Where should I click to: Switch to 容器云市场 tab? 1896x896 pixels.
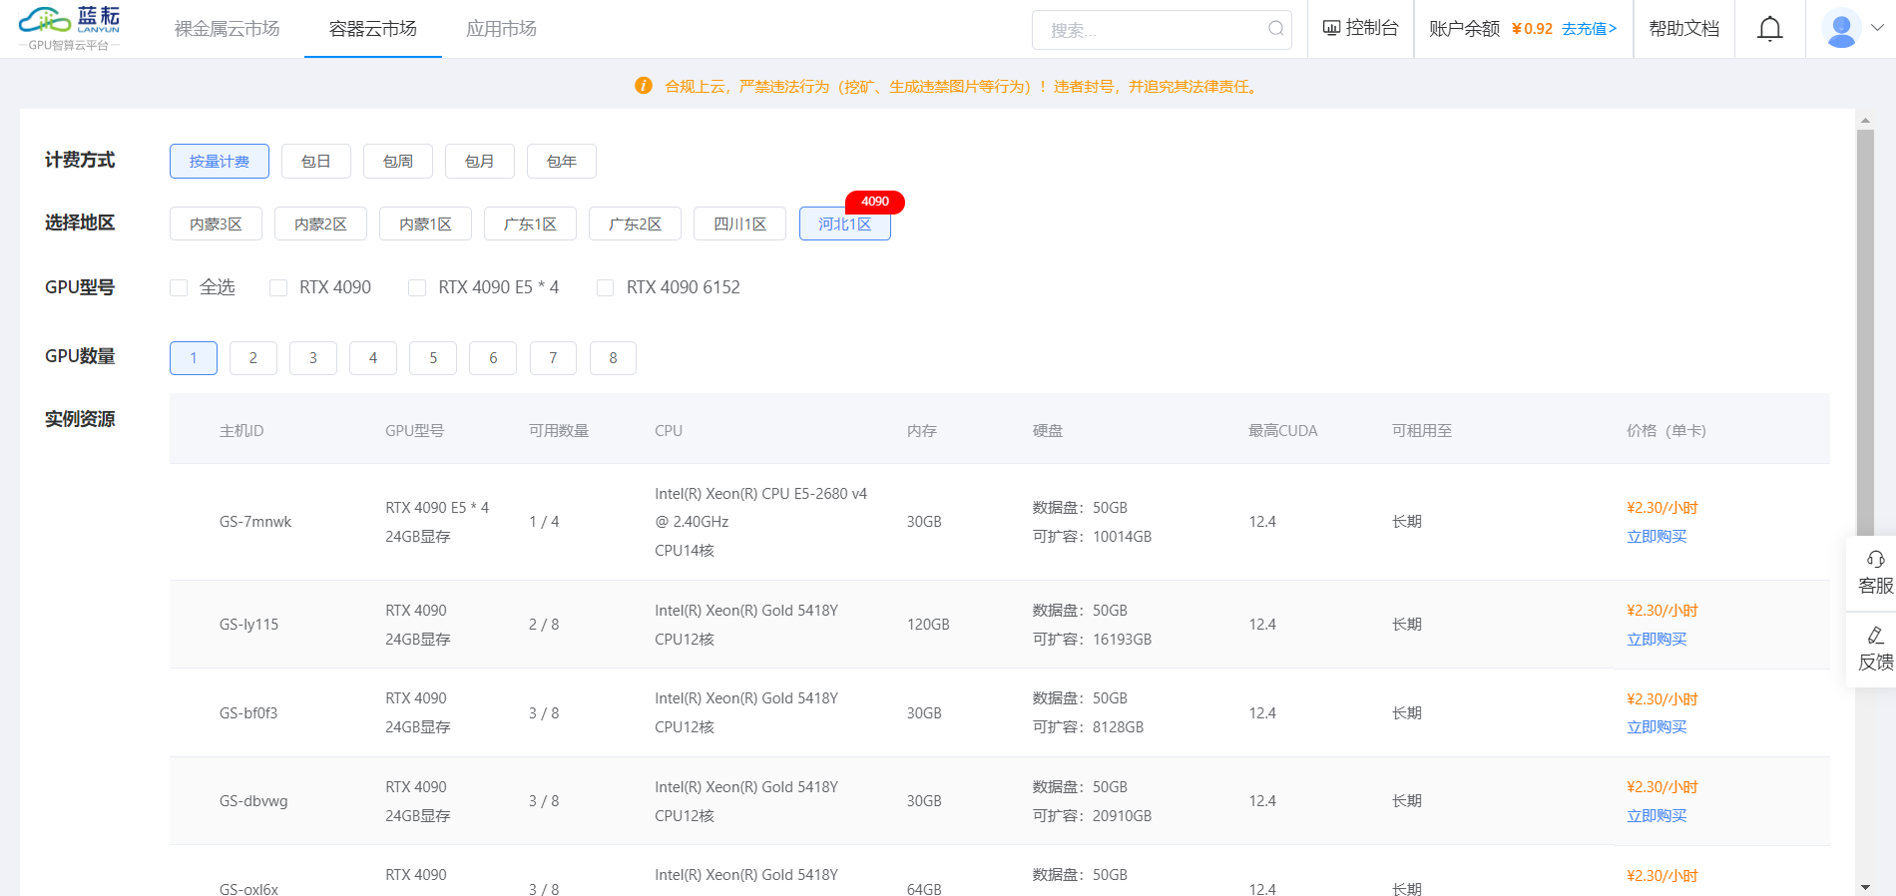coord(373,29)
